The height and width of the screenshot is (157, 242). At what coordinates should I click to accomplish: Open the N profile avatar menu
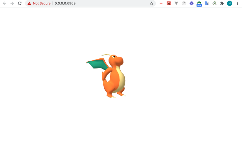point(229,4)
